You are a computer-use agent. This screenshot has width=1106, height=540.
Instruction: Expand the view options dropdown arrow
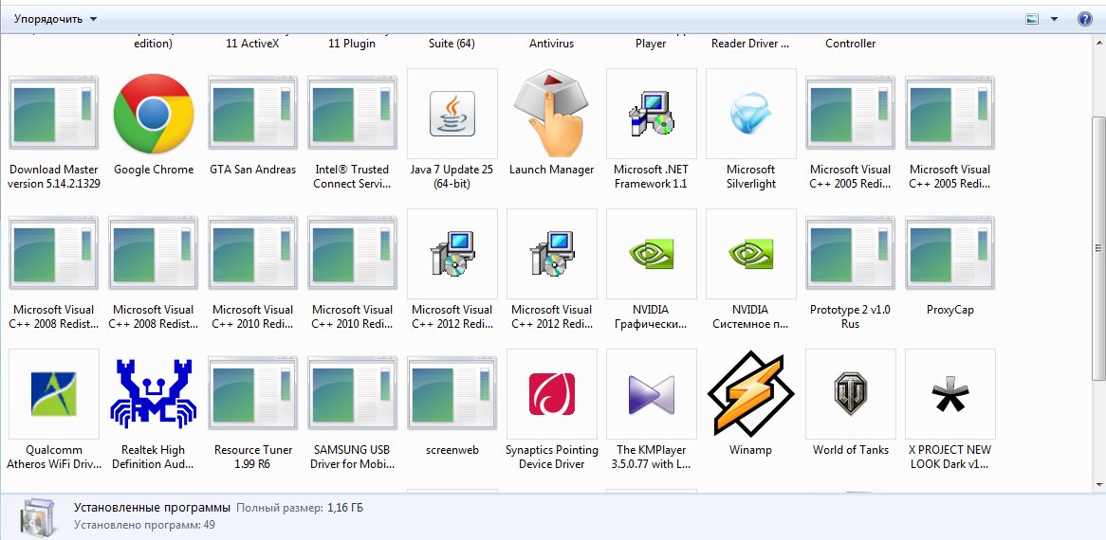1054,19
